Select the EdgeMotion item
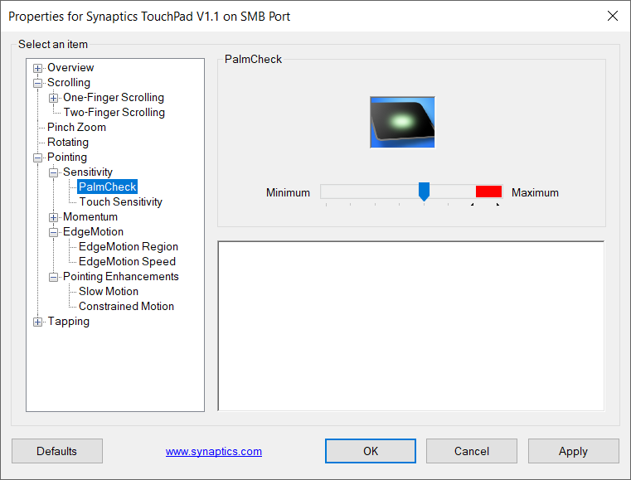631x480 pixels. click(x=93, y=231)
